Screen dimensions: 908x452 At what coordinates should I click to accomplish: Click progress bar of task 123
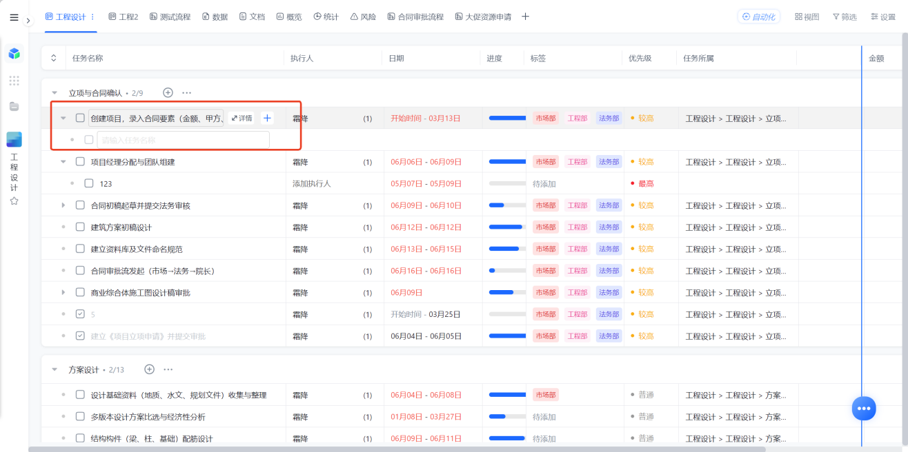tap(507, 184)
